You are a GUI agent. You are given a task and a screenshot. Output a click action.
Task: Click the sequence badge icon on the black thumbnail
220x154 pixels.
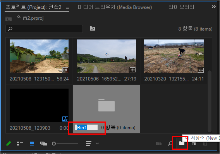(65, 119)
